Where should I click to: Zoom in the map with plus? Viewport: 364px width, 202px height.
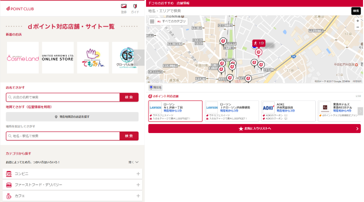[x=357, y=21]
